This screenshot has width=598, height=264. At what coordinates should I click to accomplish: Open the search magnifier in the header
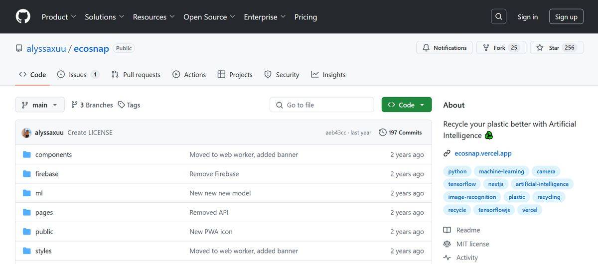pos(499,16)
